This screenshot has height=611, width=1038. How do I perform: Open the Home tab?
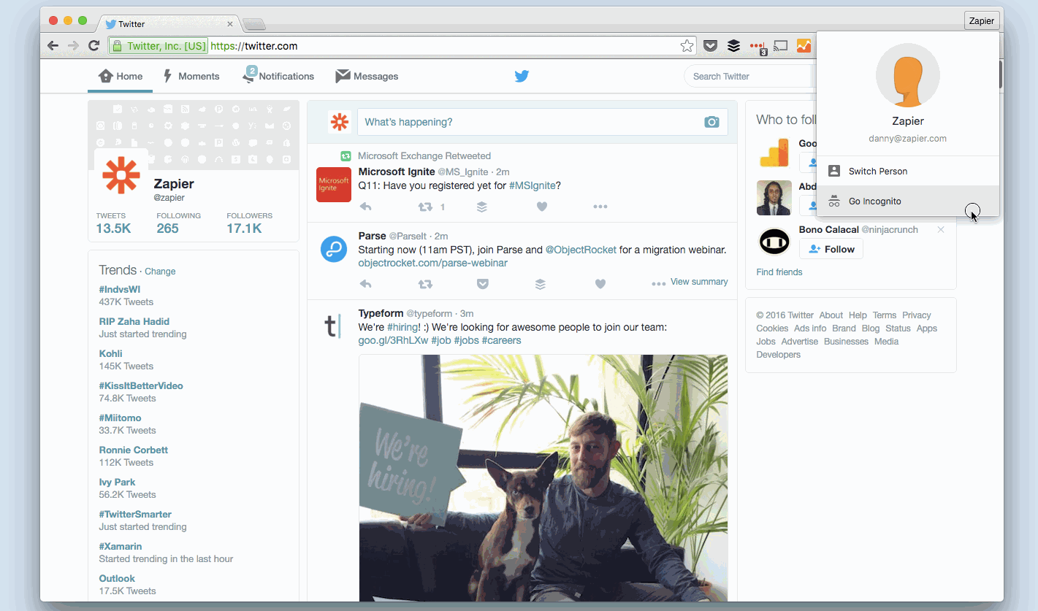[121, 76]
